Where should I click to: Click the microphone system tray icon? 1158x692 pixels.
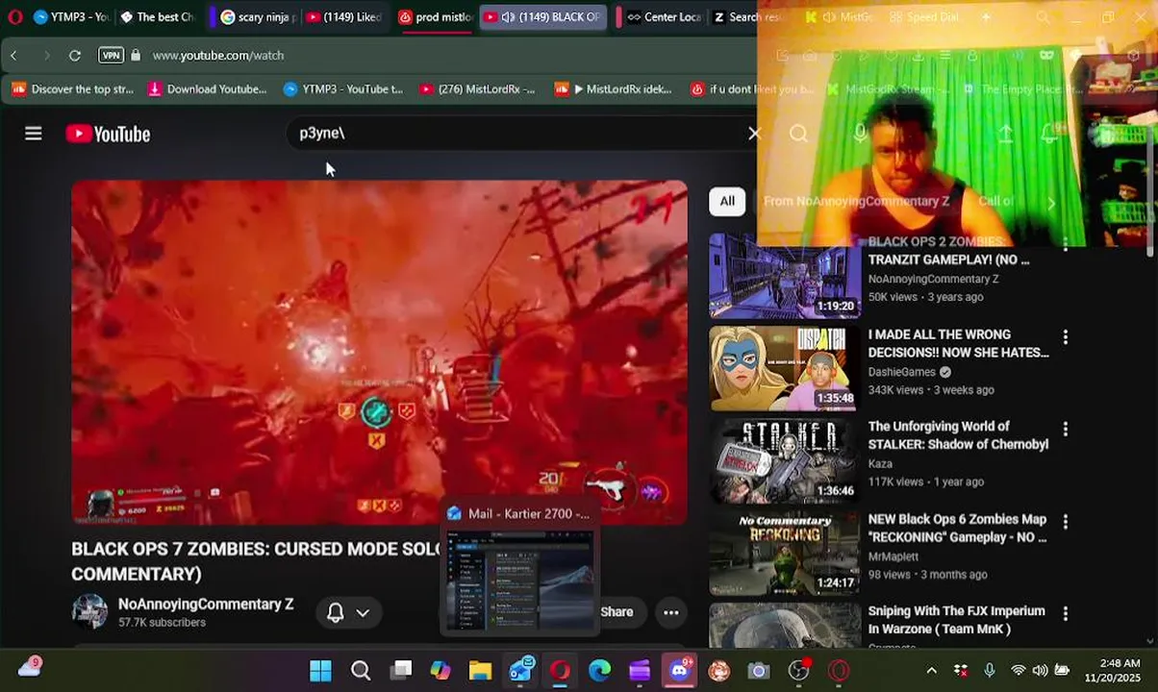point(989,671)
